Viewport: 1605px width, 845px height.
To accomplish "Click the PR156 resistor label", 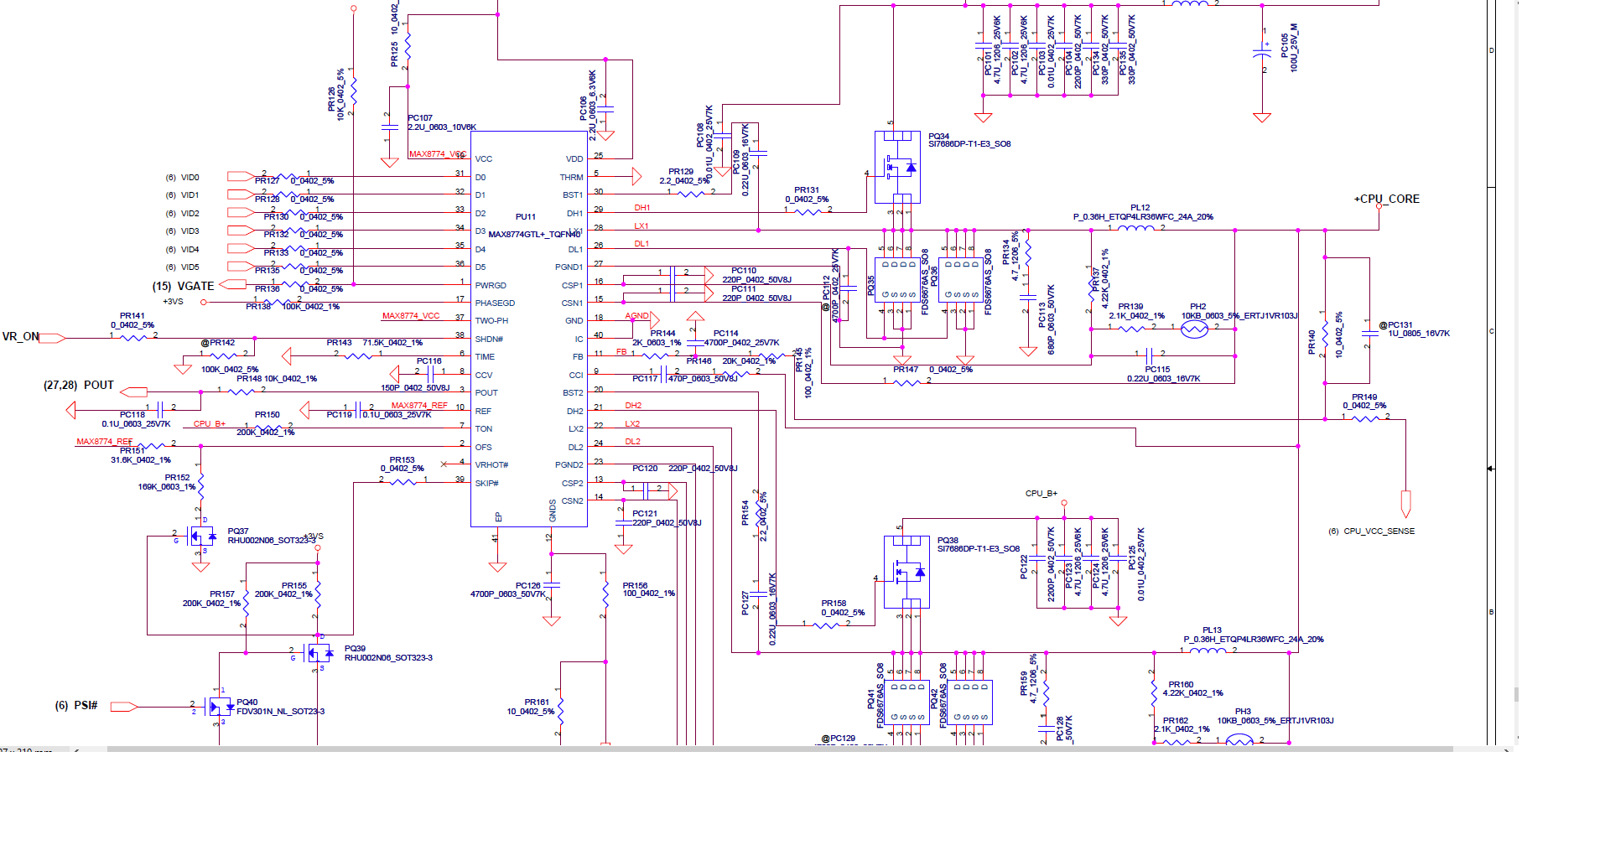I will [636, 586].
